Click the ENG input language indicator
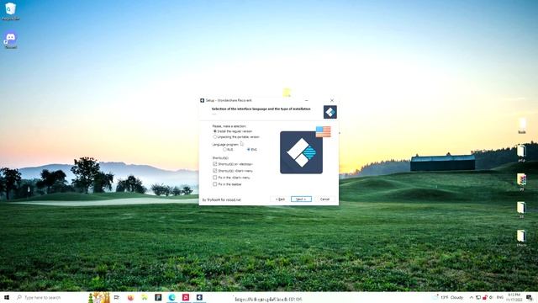The height and width of the screenshot is (303, 538). click(500, 297)
